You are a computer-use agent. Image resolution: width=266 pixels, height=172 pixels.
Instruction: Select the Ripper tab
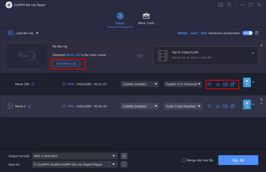[120, 19]
